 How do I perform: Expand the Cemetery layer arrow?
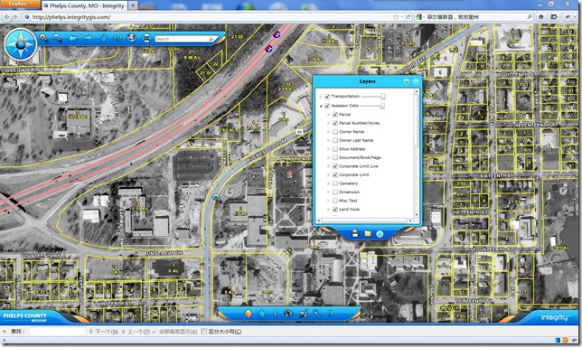click(x=328, y=183)
